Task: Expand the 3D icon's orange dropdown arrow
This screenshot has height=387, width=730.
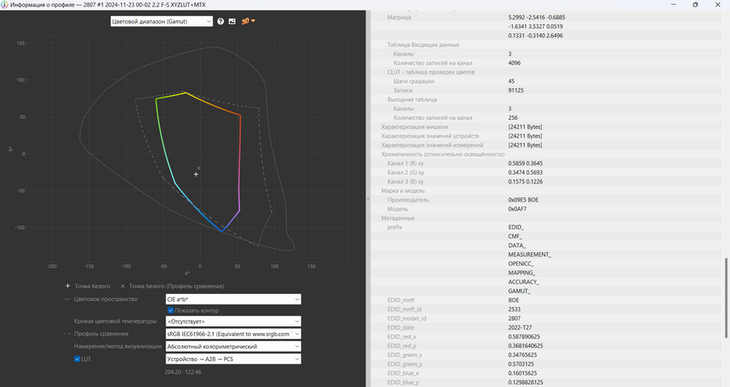Action: click(x=253, y=21)
